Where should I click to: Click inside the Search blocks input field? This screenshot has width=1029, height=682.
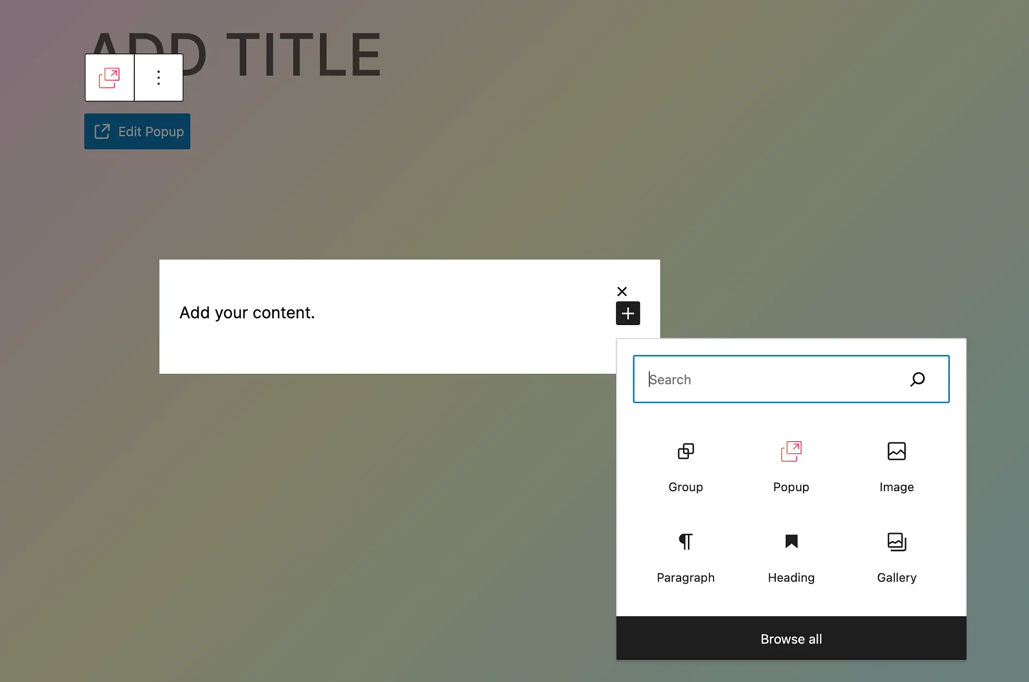tap(791, 379)
